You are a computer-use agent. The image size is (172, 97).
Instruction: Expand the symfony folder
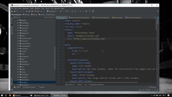[18, 82]
